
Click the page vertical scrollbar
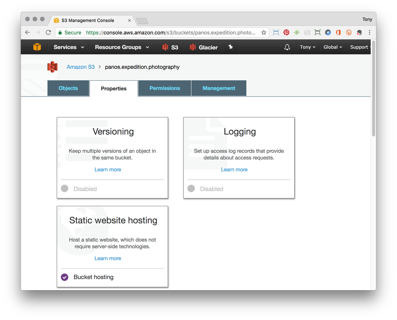(374, 88)
